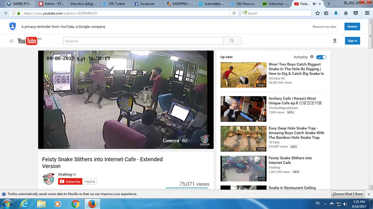Screen dimensions: 373x209
Task: Switch to the AGERPRES tab
Action: (x=180, y=4)
